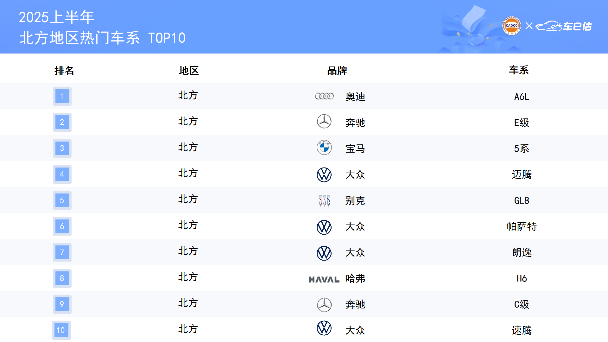The image size is (608, 342).
Task: Click the rank 3 badge
Action: (62, 148)
